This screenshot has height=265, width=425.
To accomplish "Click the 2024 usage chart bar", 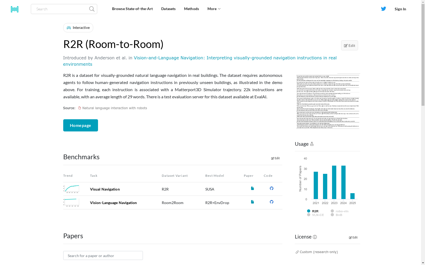I will (x=343, y=182).
